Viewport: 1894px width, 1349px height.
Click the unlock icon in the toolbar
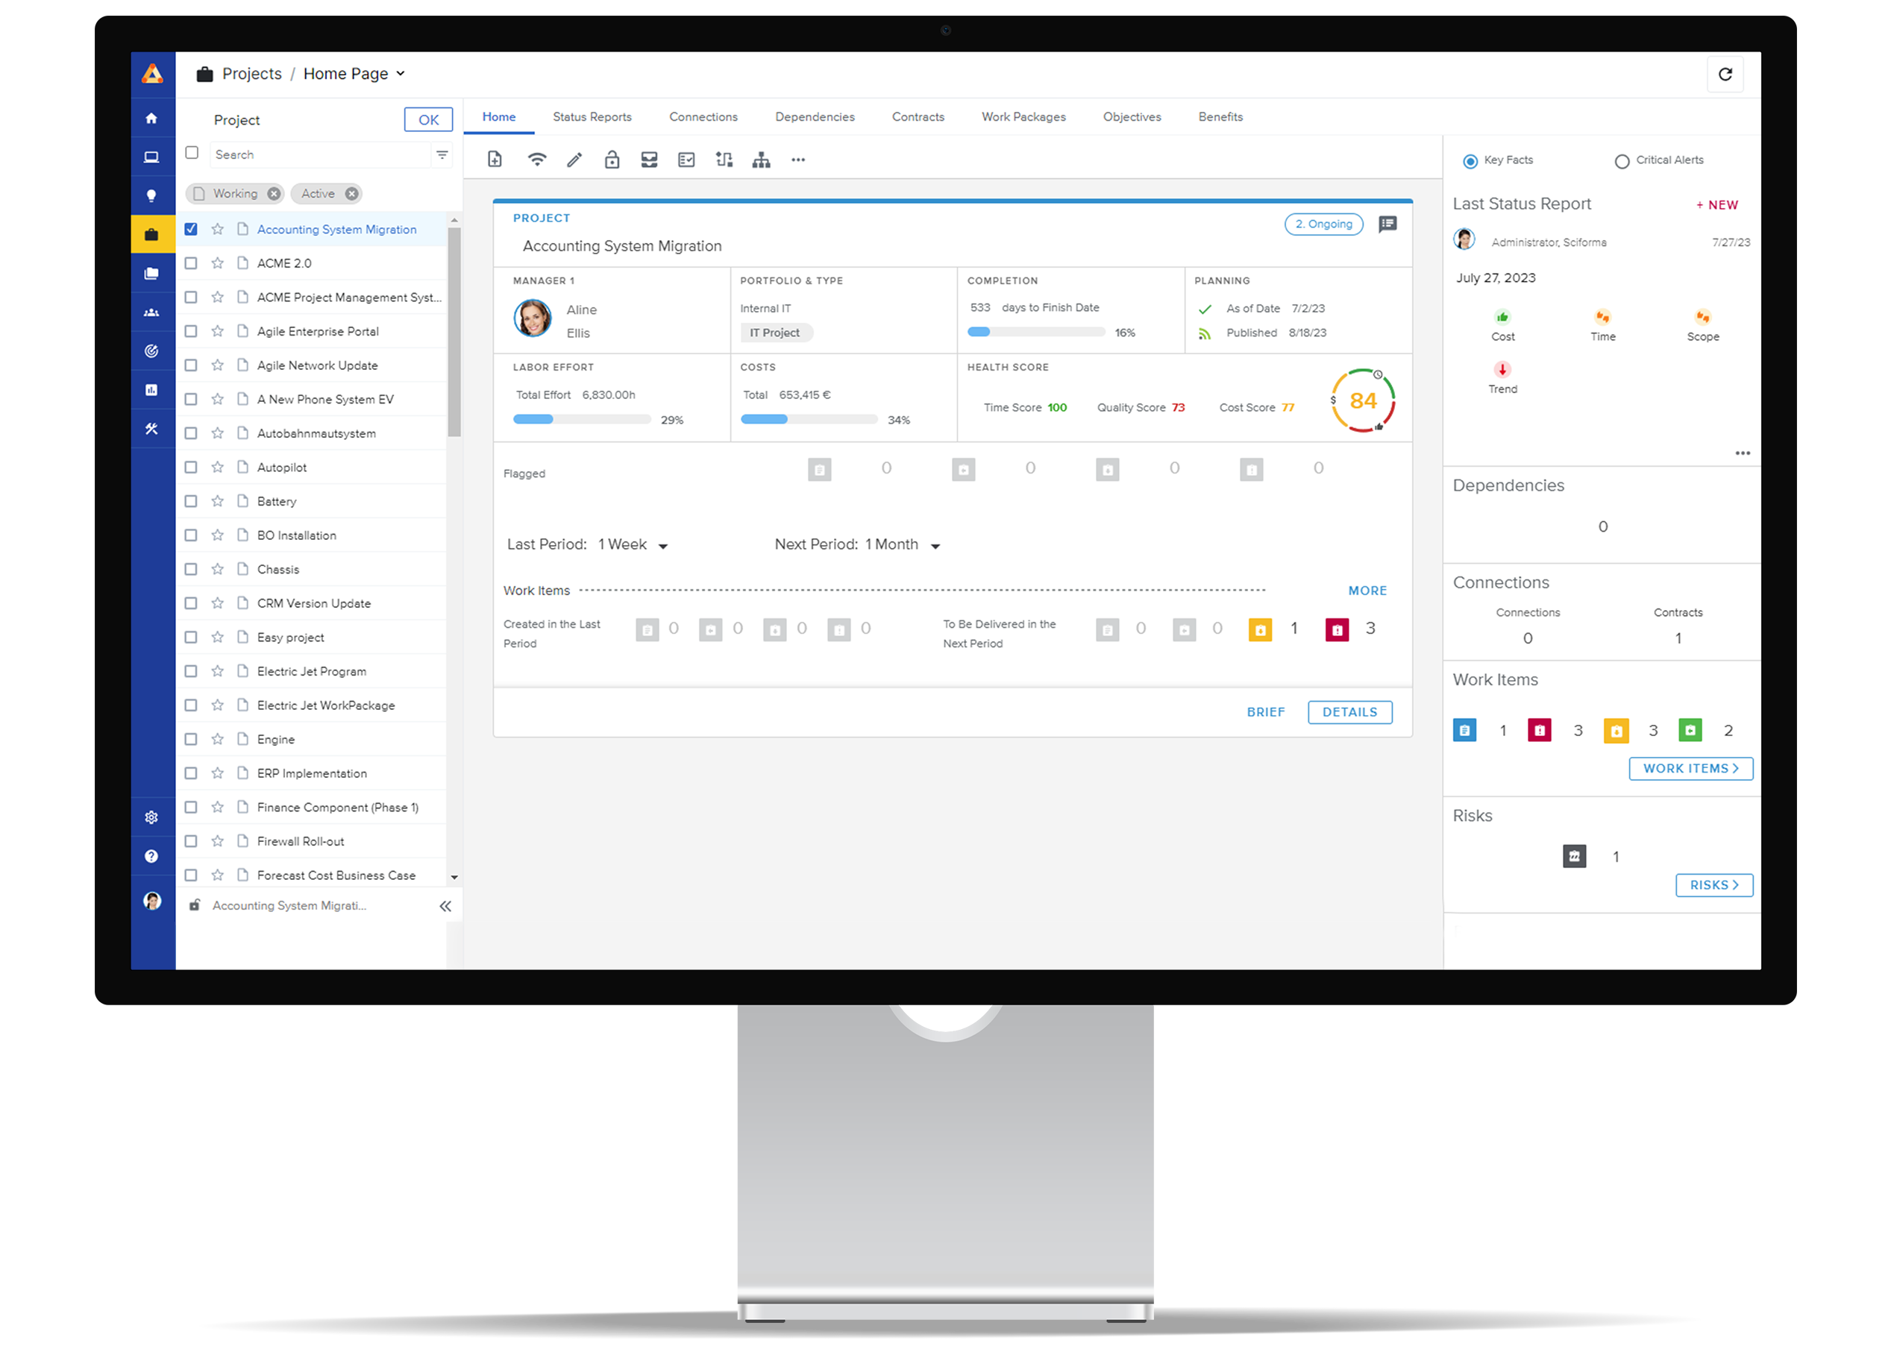pos(612,159)
